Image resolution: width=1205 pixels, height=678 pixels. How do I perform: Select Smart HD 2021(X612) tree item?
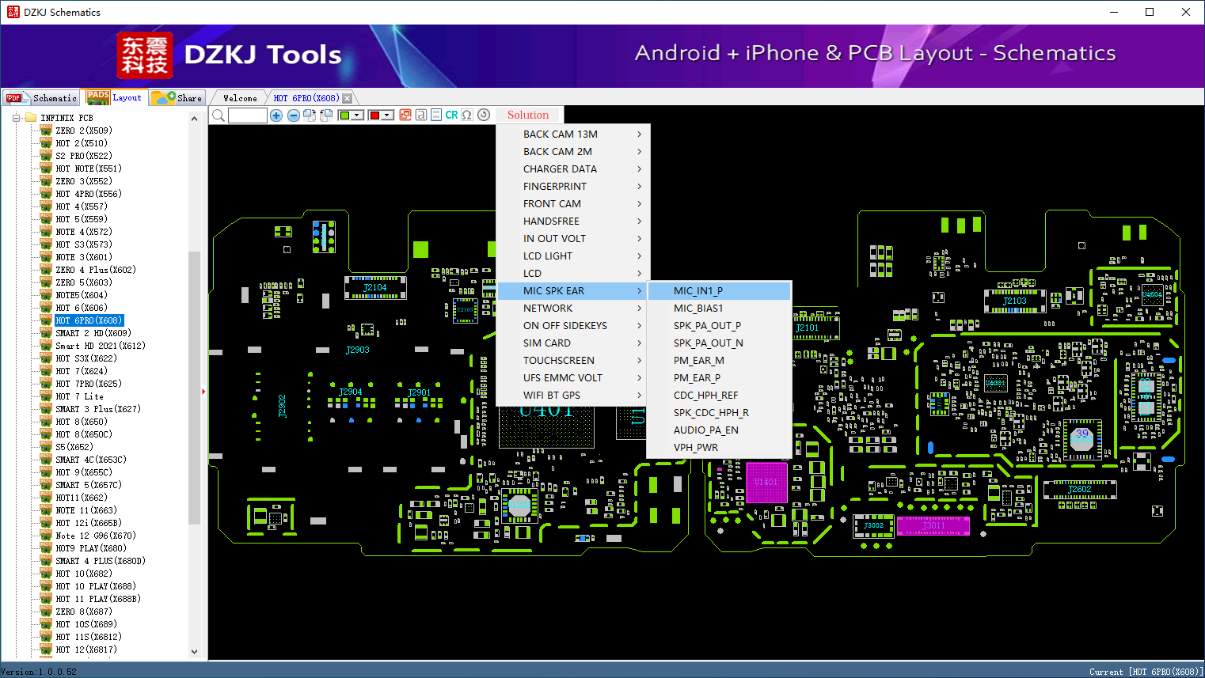pos(101,346)
